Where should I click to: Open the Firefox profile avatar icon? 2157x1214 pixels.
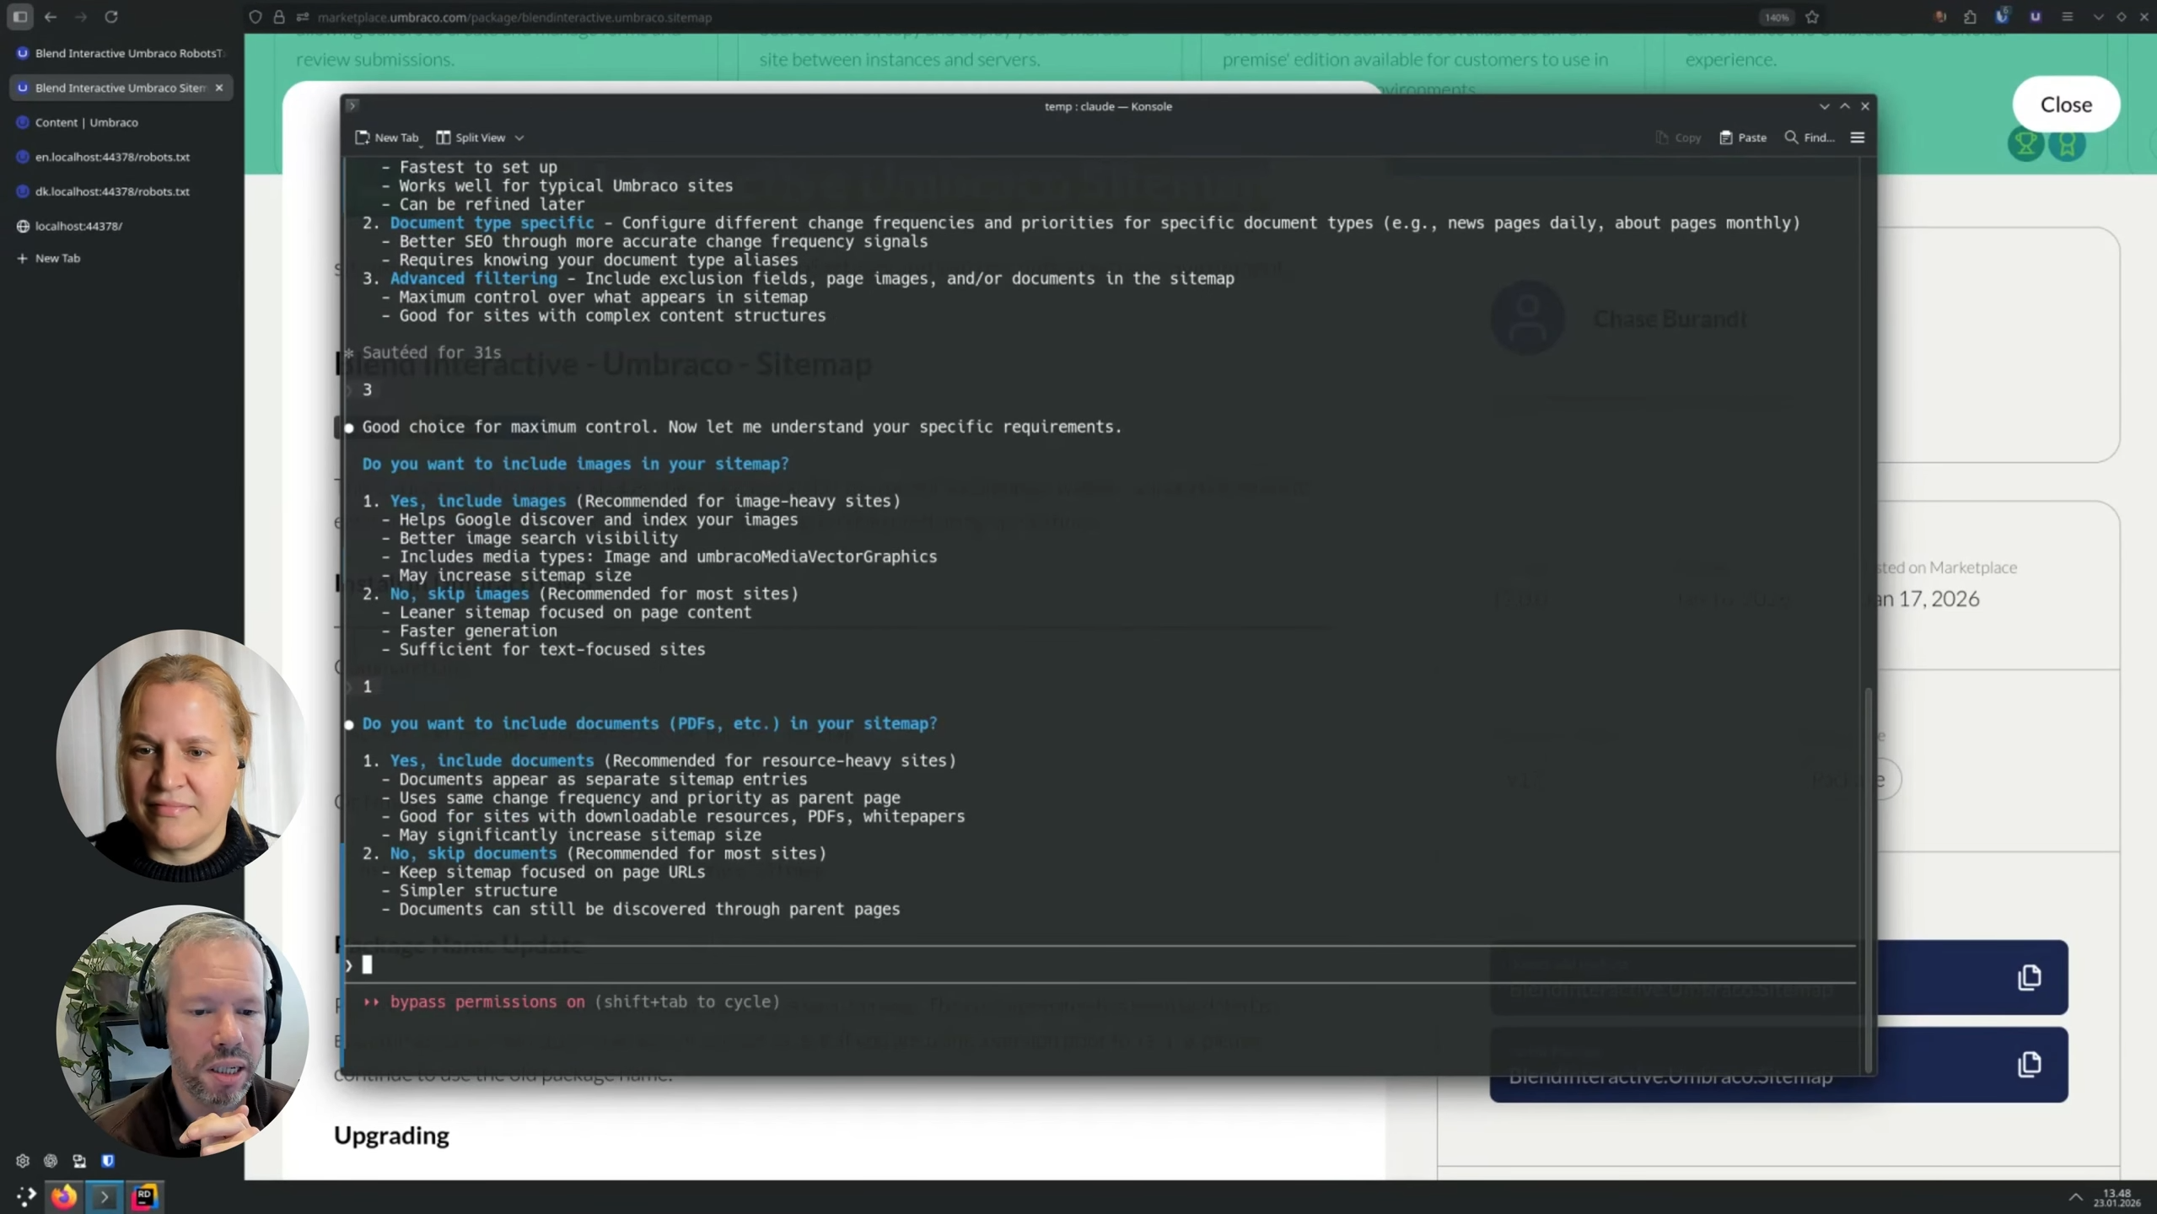coord(1939,17)
